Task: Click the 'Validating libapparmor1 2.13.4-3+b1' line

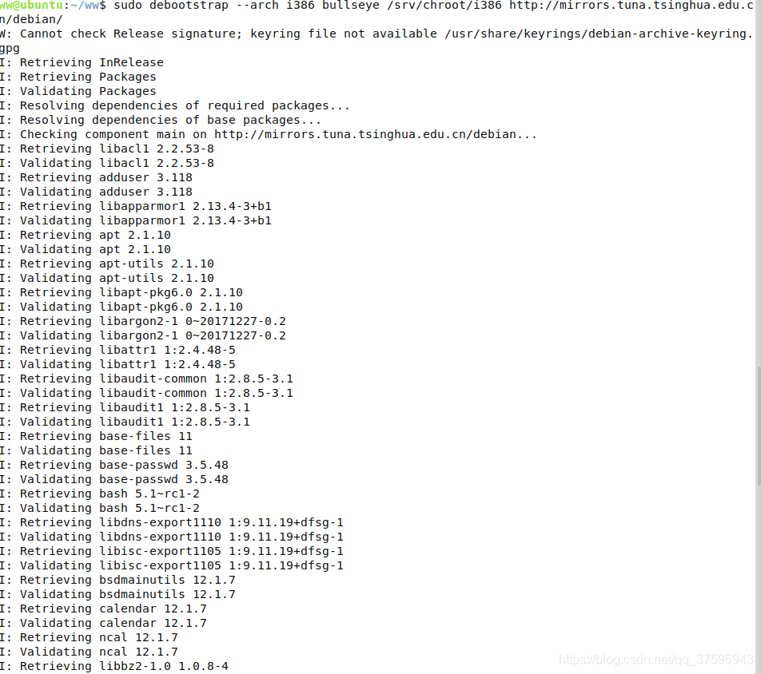Action: (136, 220)
